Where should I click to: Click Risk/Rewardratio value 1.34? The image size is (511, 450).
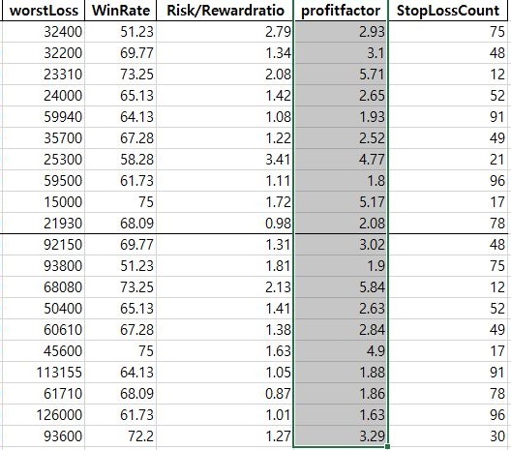225,53
